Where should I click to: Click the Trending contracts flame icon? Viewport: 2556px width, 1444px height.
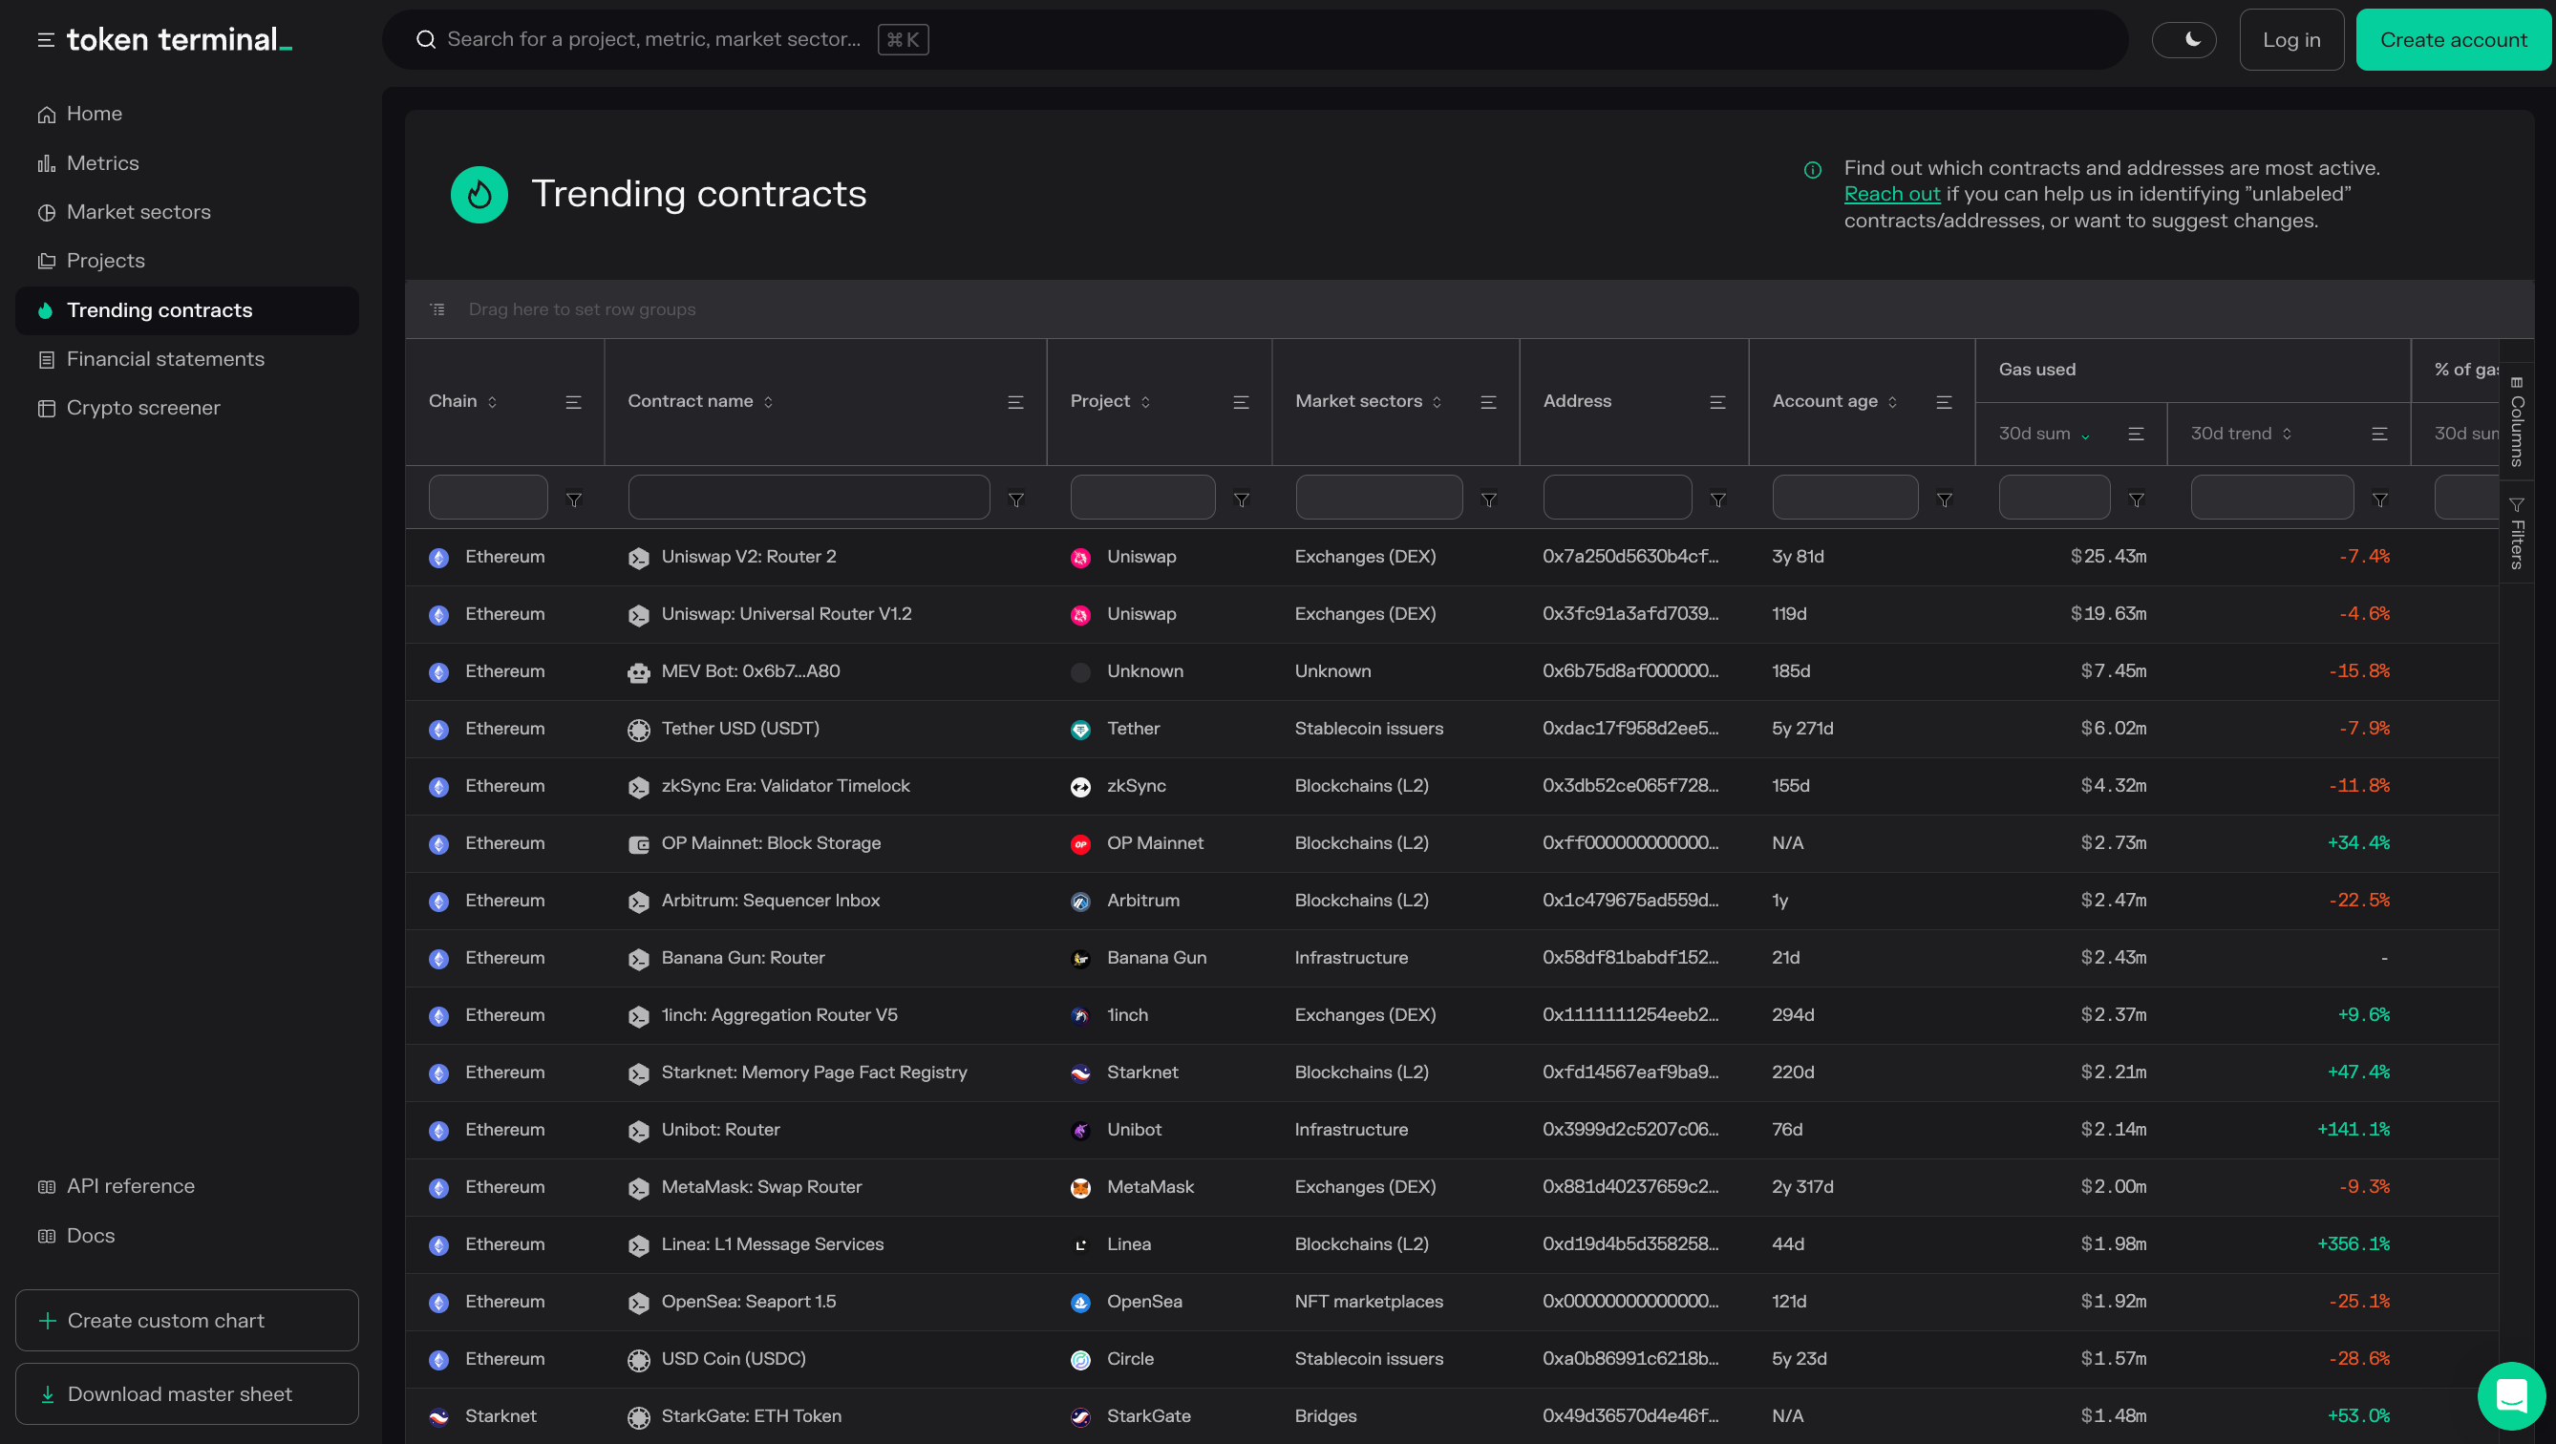click(479, 195)
